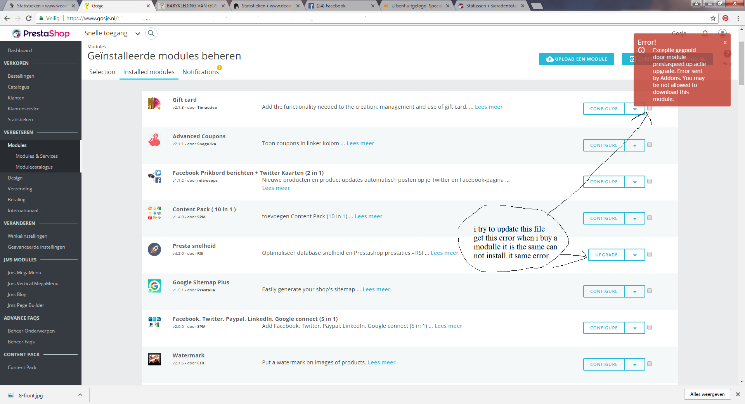This screenshot has width=745, height=404.
Task: Go back in the browser
Action: tap(7, 18)
